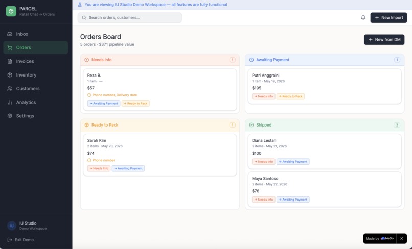The width and height of the screenshot is (412, 249).
Task: Click the Made by MeDo link
Action: [x=380, y=238]
